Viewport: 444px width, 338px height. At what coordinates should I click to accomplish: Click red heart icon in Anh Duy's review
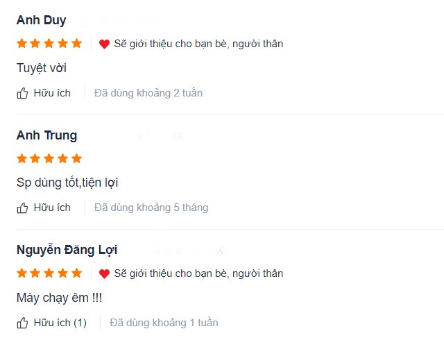pyautogui.click(x=104, y=44)
